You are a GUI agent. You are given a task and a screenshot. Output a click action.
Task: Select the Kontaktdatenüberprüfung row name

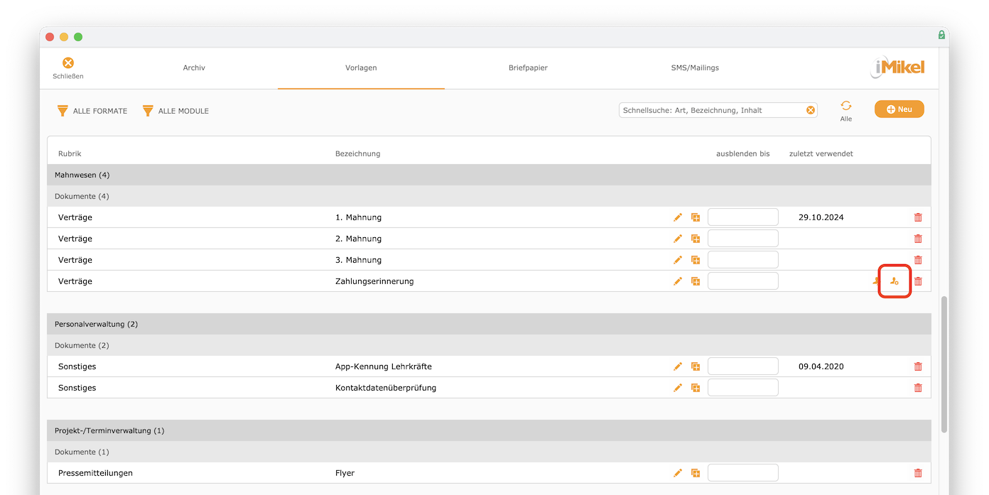pyautogui.click(x=386, y=388)
